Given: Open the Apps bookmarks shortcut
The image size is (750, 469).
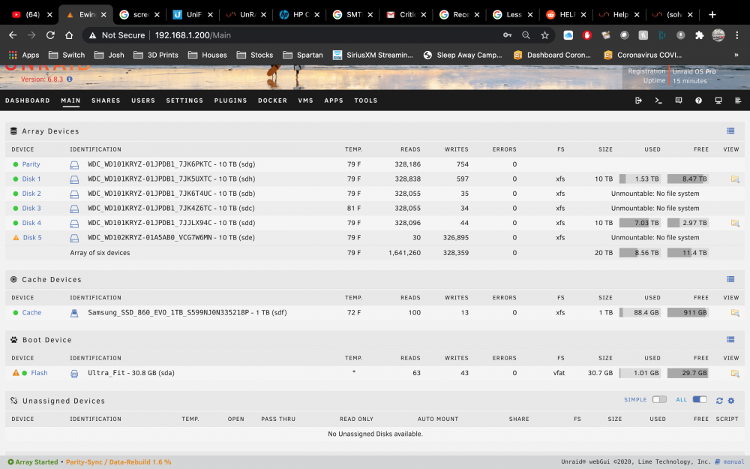Looking at the screenshot, I should 24,55.
